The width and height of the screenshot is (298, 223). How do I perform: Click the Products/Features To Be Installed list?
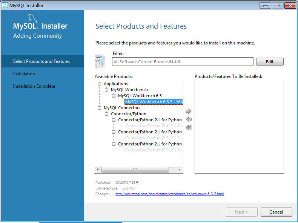pyautogui.click(x=239, y=127)
